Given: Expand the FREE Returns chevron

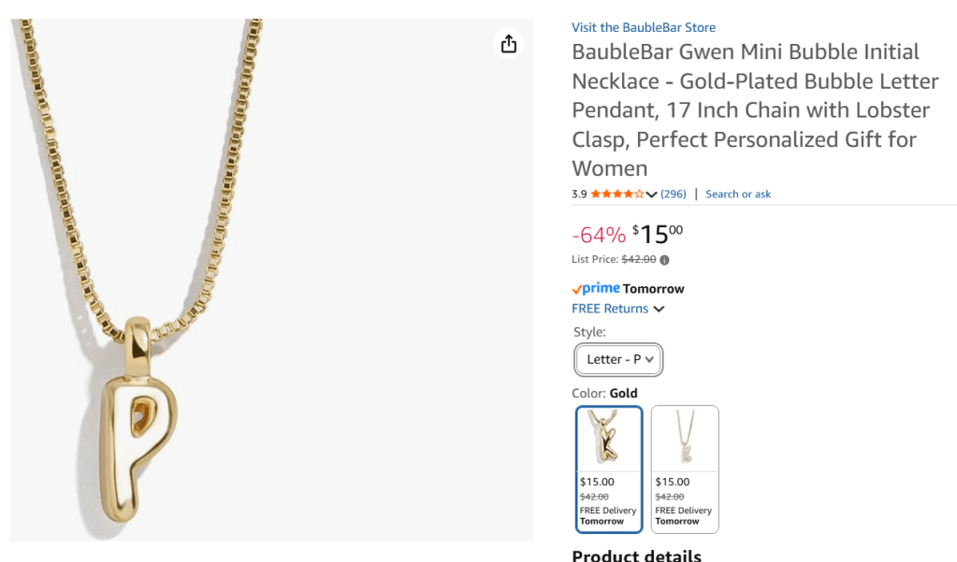Looking at the screenshot, I should click(x=659, y=309).
